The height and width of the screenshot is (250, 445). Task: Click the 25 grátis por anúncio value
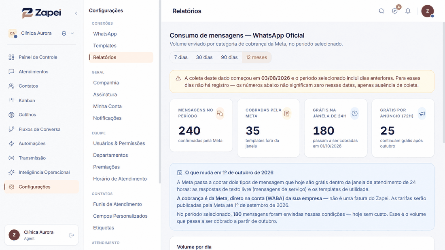pos(388,131)
